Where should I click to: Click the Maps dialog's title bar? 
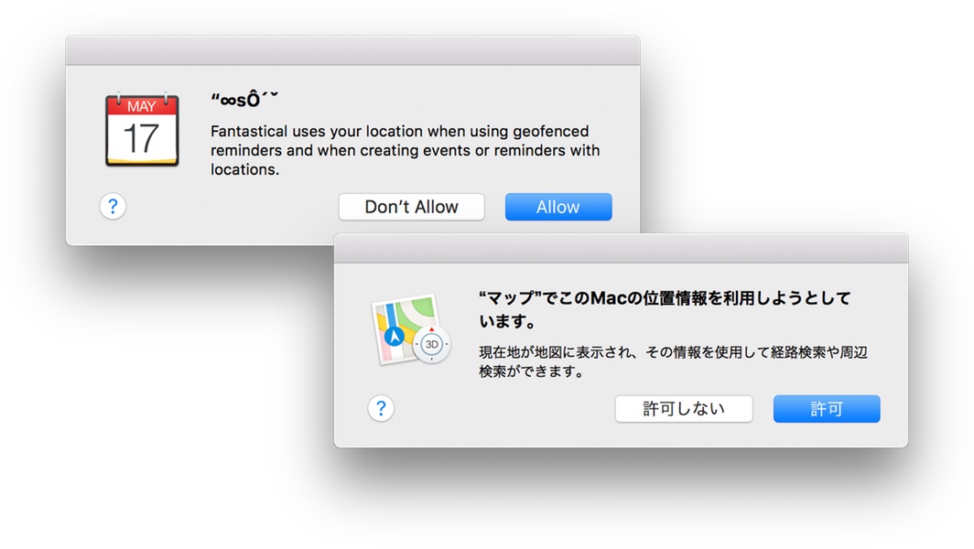pos(621,249)
